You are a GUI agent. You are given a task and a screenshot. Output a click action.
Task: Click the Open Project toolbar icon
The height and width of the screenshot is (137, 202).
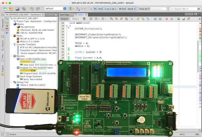pos(18,9)
